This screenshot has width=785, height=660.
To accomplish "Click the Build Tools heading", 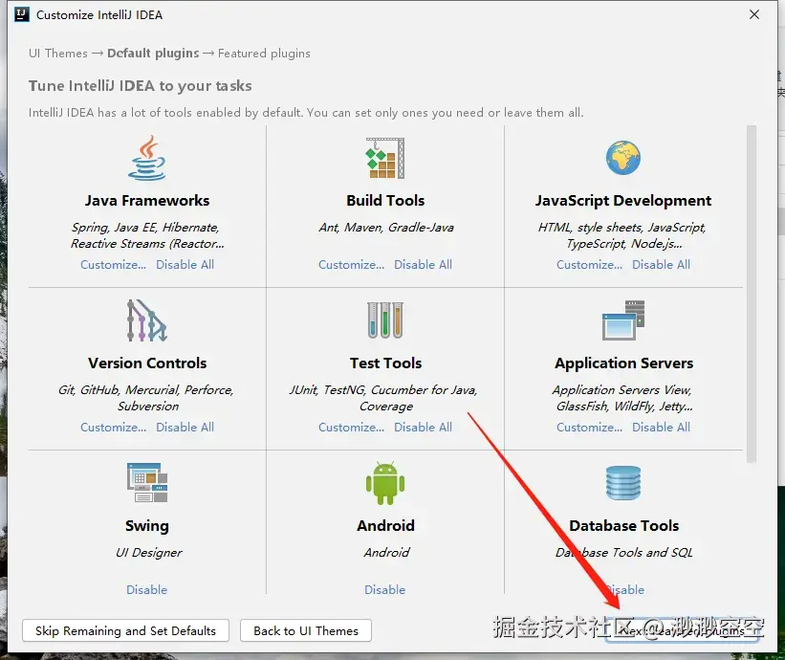I will pos(385,200).
